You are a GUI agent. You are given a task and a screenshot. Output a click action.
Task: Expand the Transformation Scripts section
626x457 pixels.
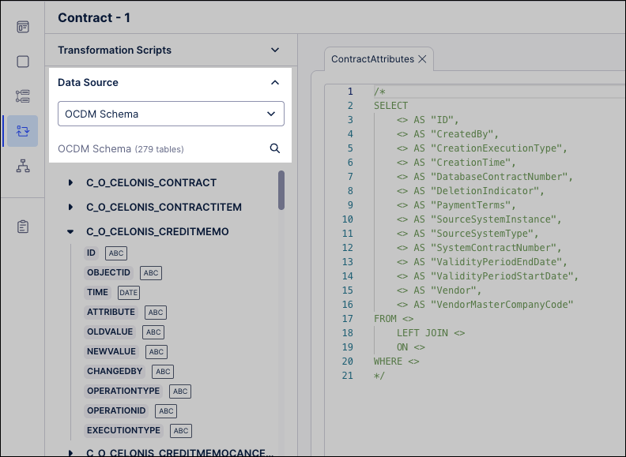(x=275, y=50)
